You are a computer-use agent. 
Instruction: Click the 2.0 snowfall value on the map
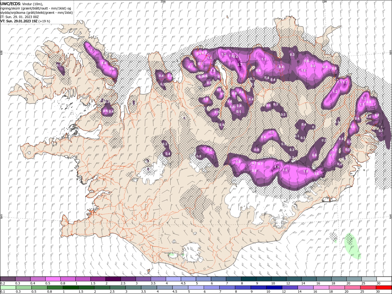tap(236, 57)
